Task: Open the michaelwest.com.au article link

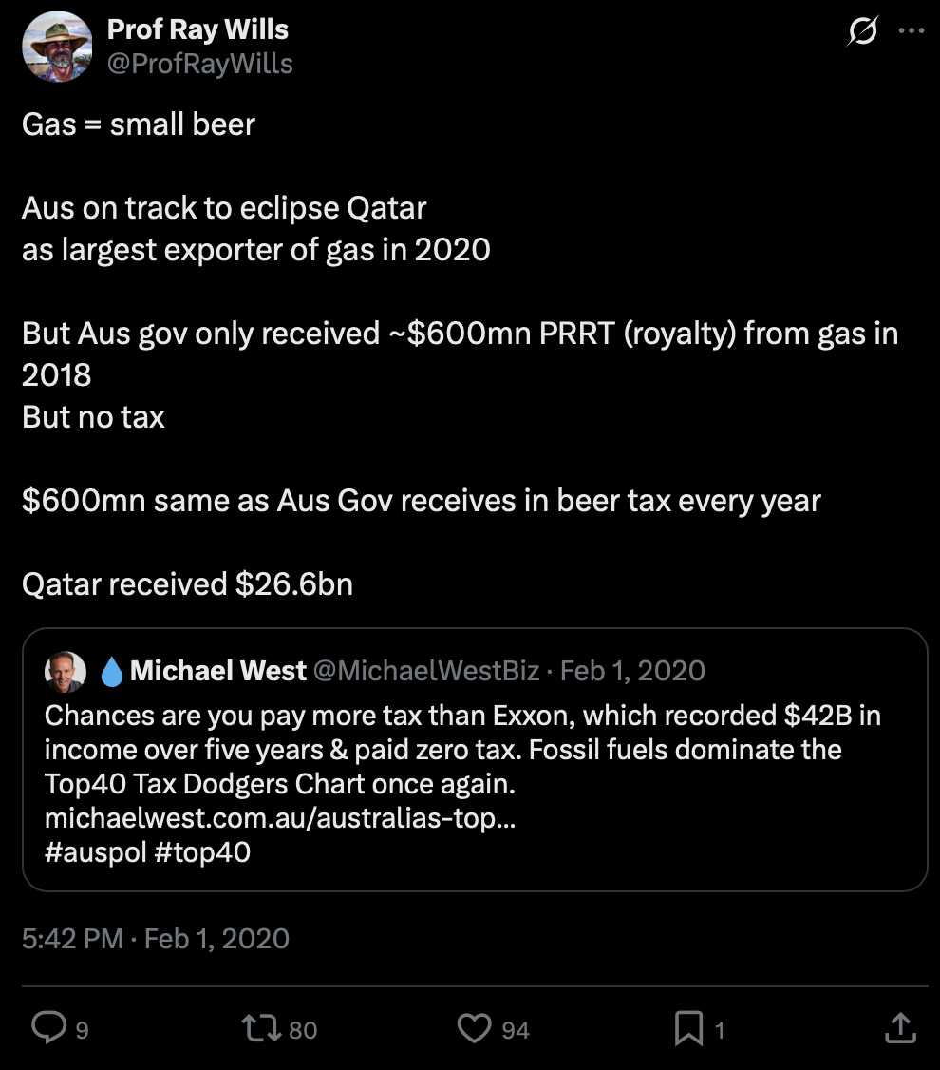Action: tap(280, 818)
